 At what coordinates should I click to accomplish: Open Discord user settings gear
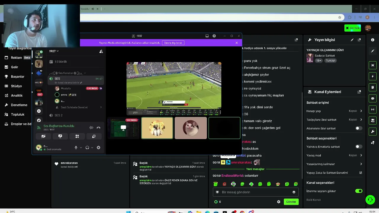pos(98,148)
